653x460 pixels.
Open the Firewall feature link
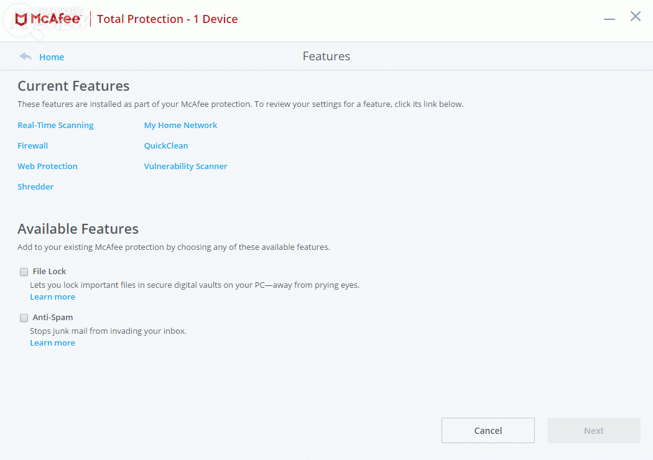pyautogui.click(x=32, y=145)
